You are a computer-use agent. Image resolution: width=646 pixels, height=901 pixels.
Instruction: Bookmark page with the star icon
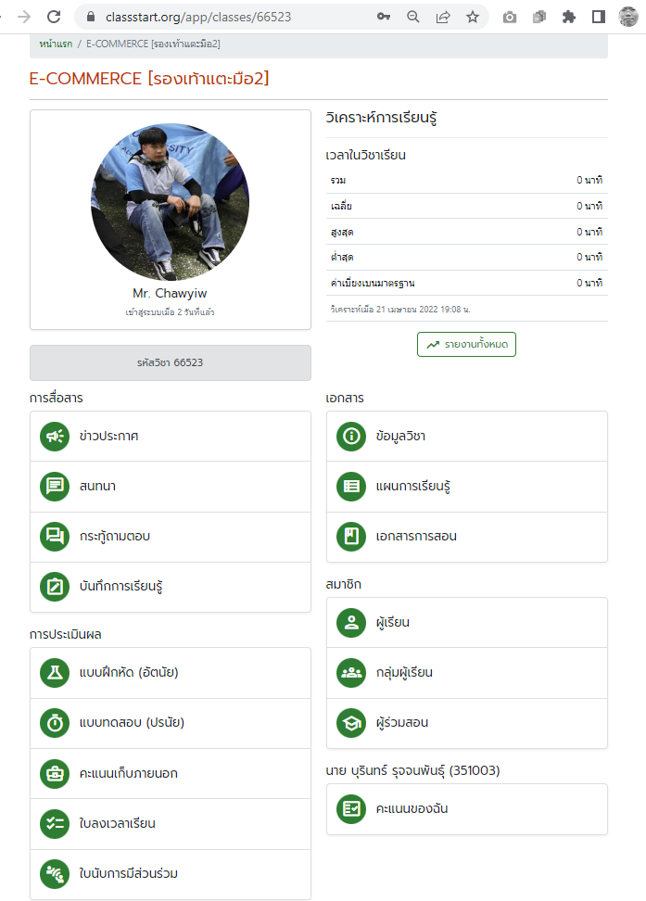[x=473, y=17]
